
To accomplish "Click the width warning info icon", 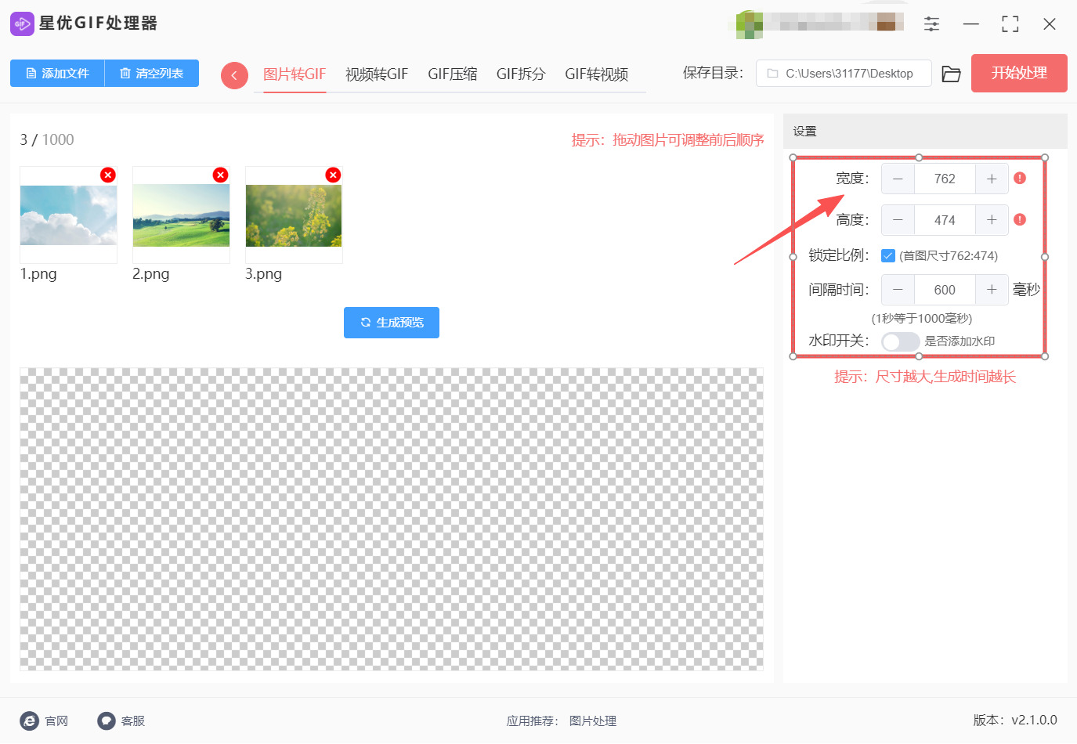I will 1020,178.
